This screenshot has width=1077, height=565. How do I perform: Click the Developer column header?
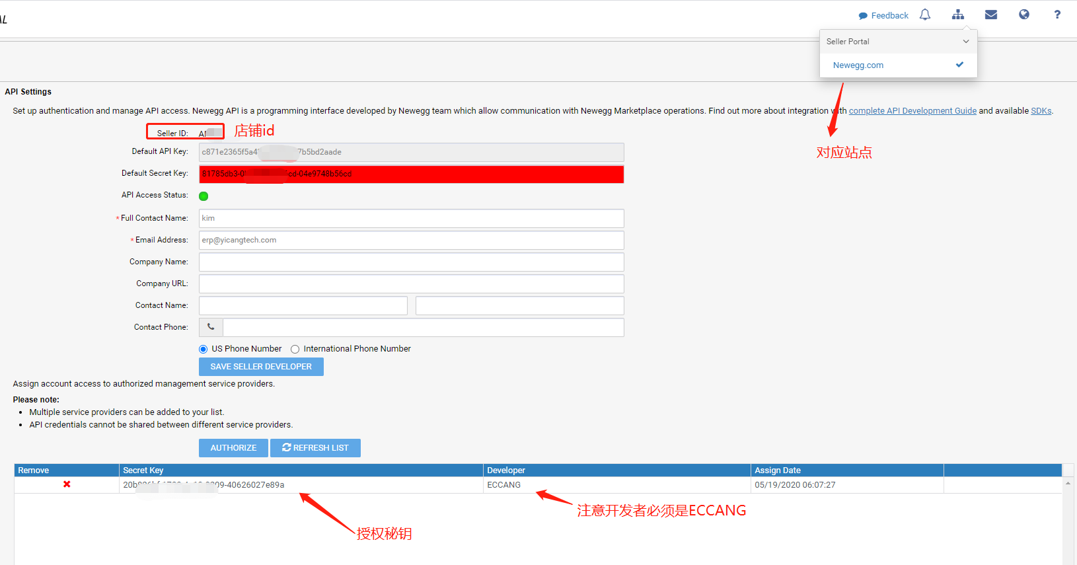[x=616, y=471]
